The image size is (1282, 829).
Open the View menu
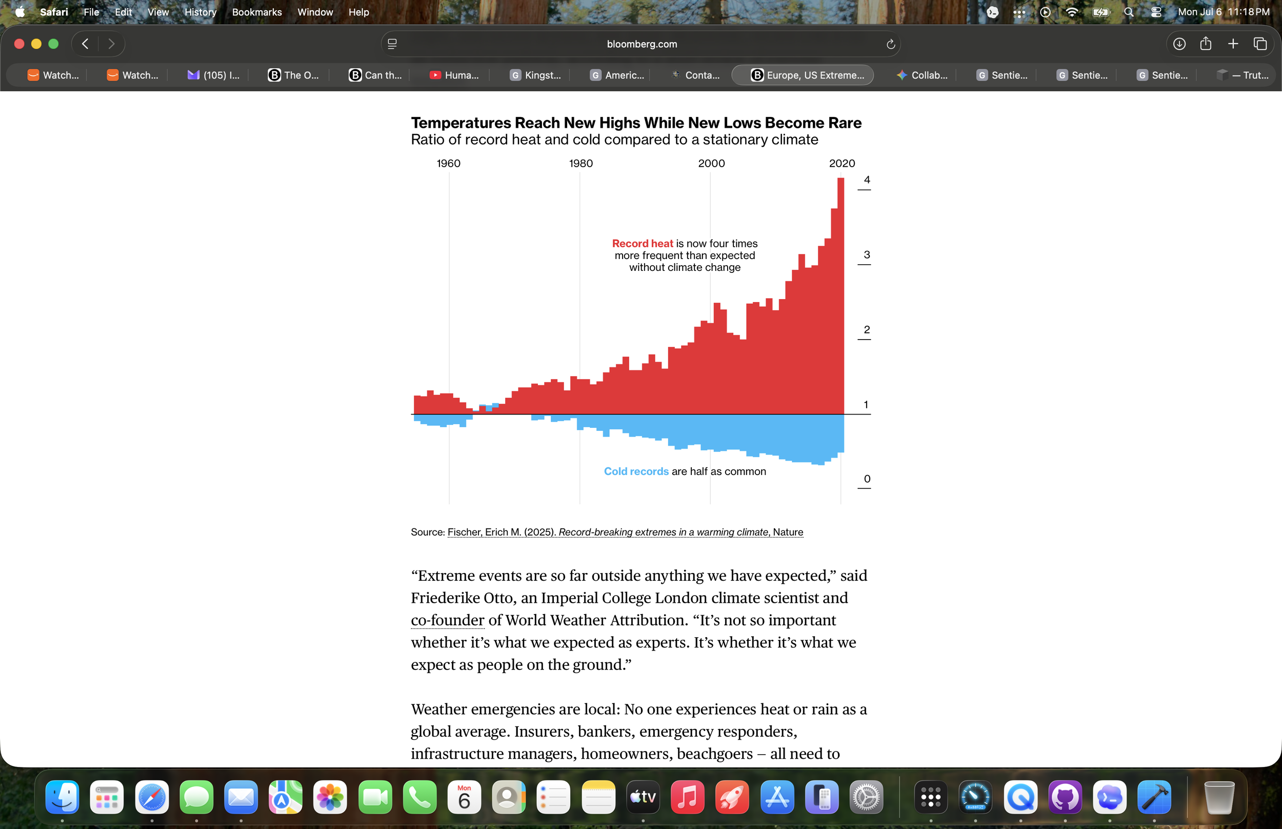pos(158,12)
